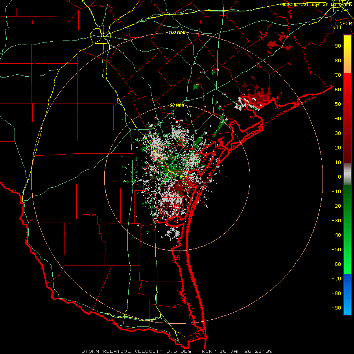This screenshot has width=354, height=354.
Task: Click the -70 label on the velocity scale
Action: (336, 279)
